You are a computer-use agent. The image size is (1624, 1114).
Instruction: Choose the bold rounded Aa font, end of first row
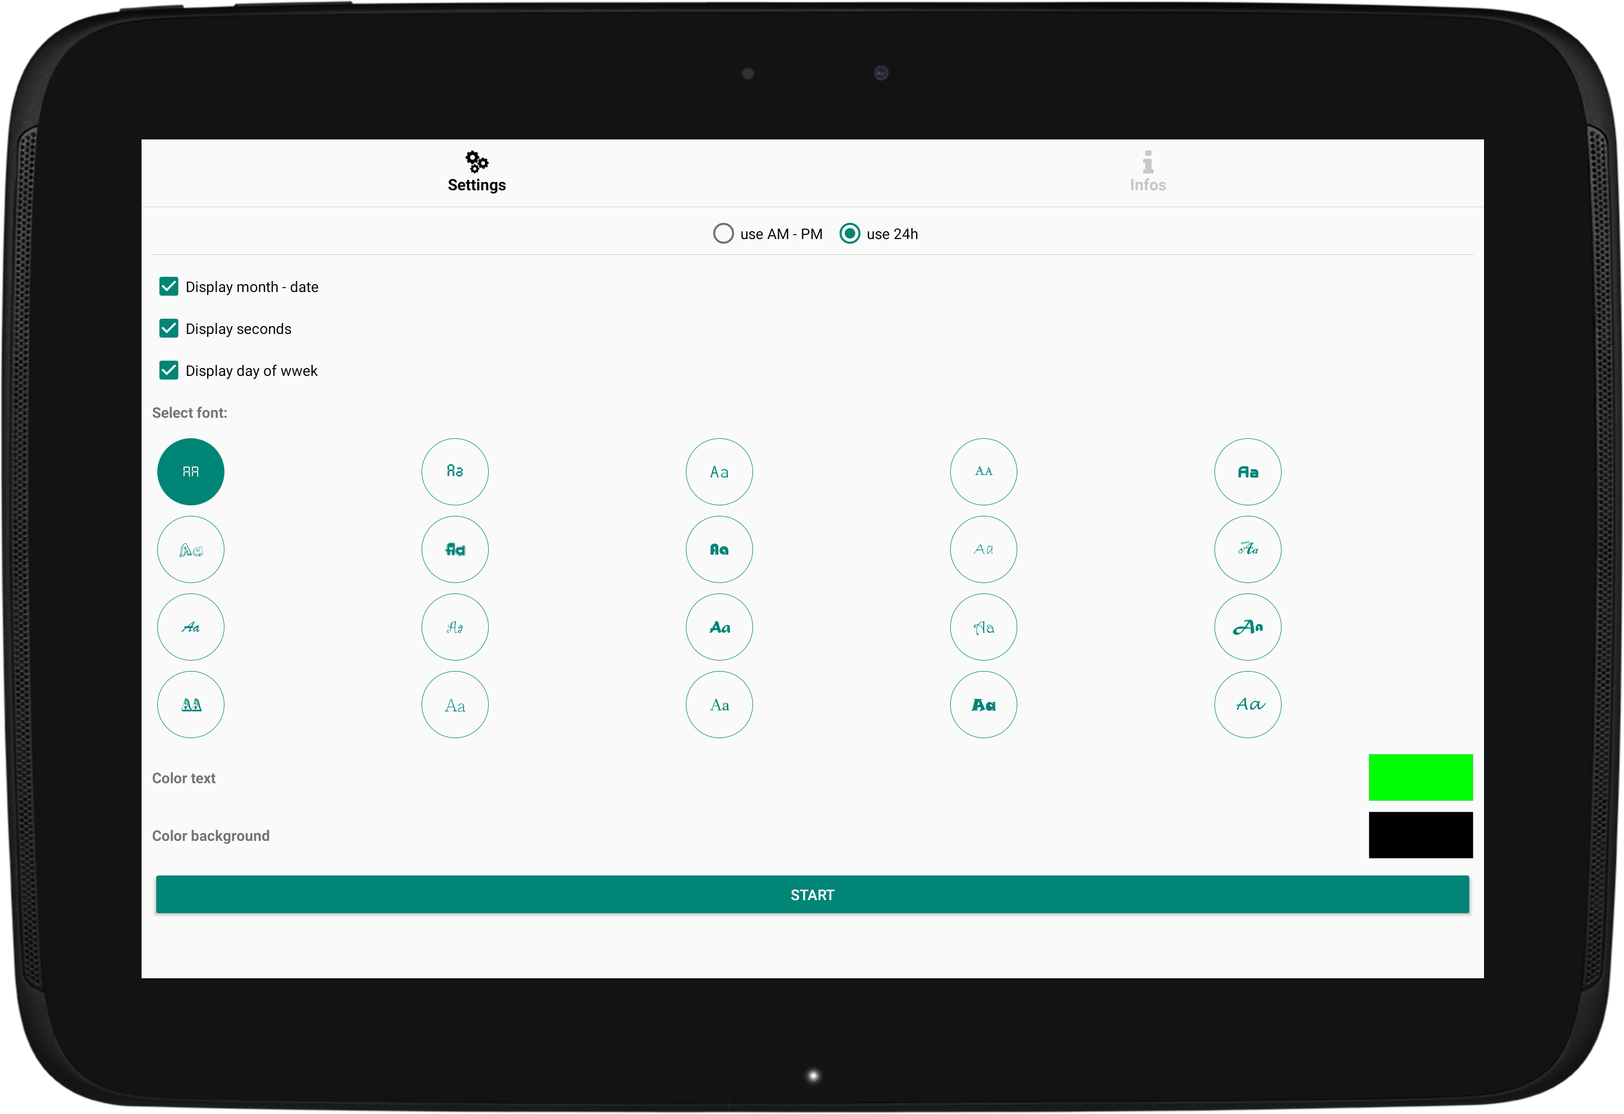tap(1247, 472)
